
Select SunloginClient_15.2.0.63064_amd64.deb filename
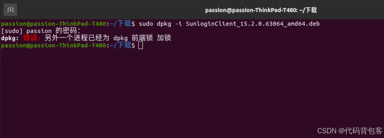coord(253,24)
